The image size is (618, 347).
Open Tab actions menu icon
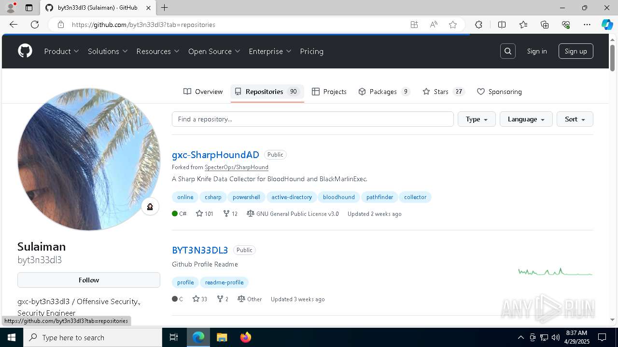[29, 8]
